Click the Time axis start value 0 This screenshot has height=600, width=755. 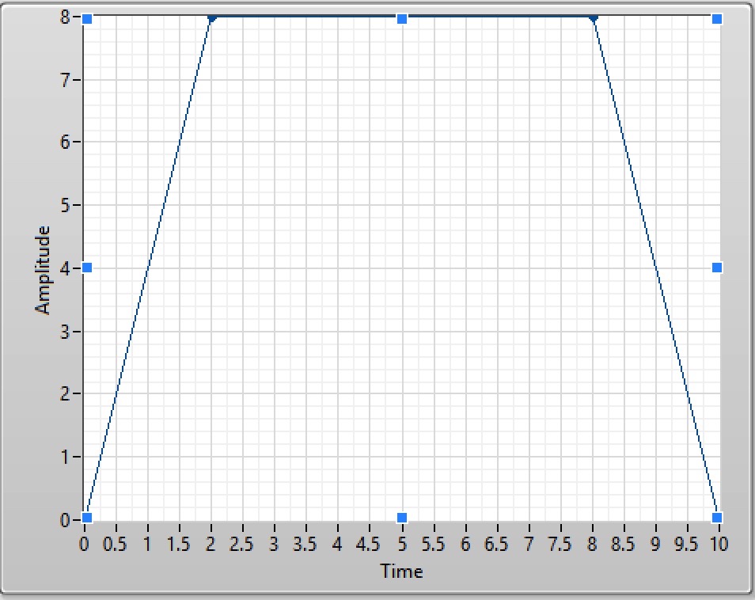click(84, 544)
